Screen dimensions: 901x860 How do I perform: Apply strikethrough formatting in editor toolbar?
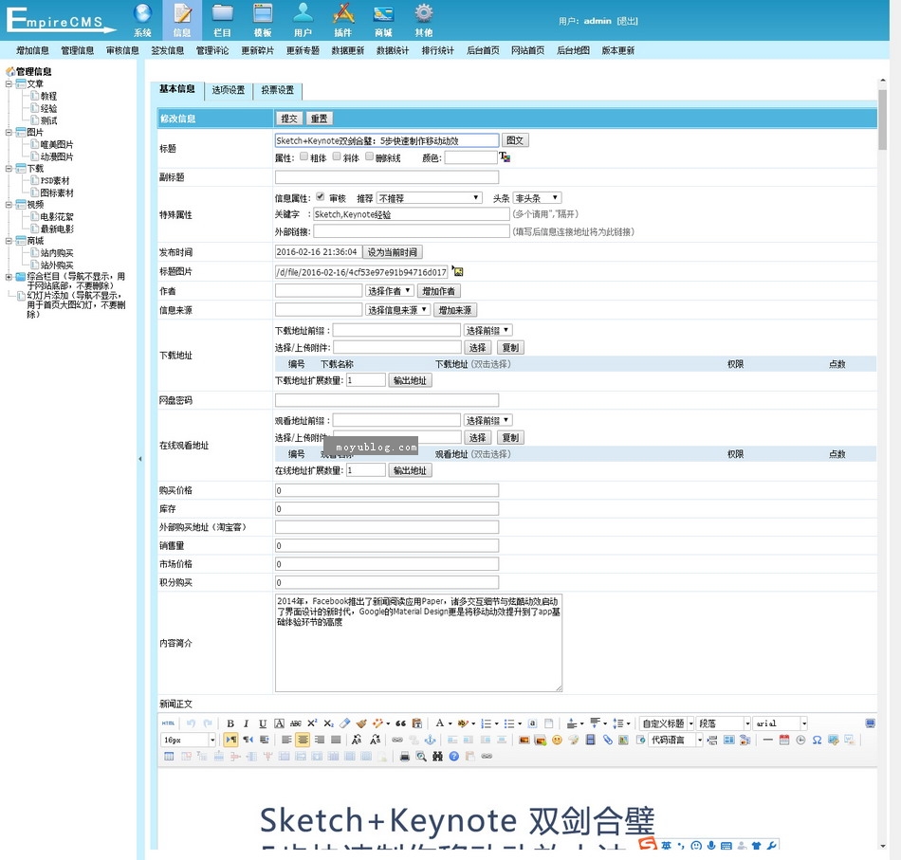tap(295, 723)
